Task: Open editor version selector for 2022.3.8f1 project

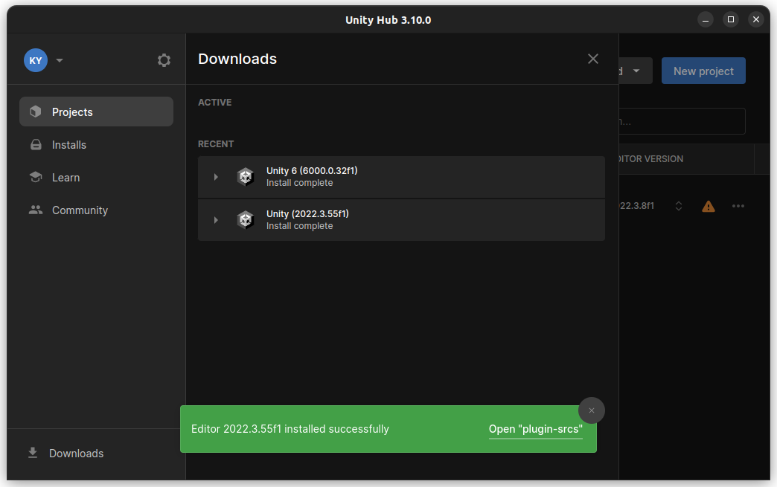Action: click(679, 206)
